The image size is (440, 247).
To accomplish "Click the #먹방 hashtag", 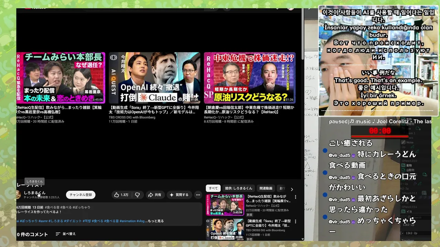I will tap(87, 221).
